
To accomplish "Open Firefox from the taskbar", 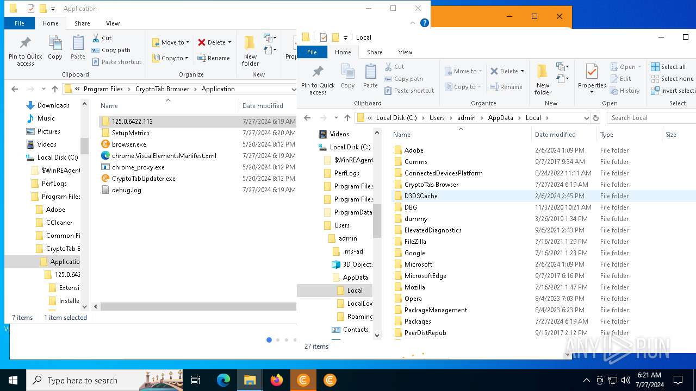I will coord(277,380).
